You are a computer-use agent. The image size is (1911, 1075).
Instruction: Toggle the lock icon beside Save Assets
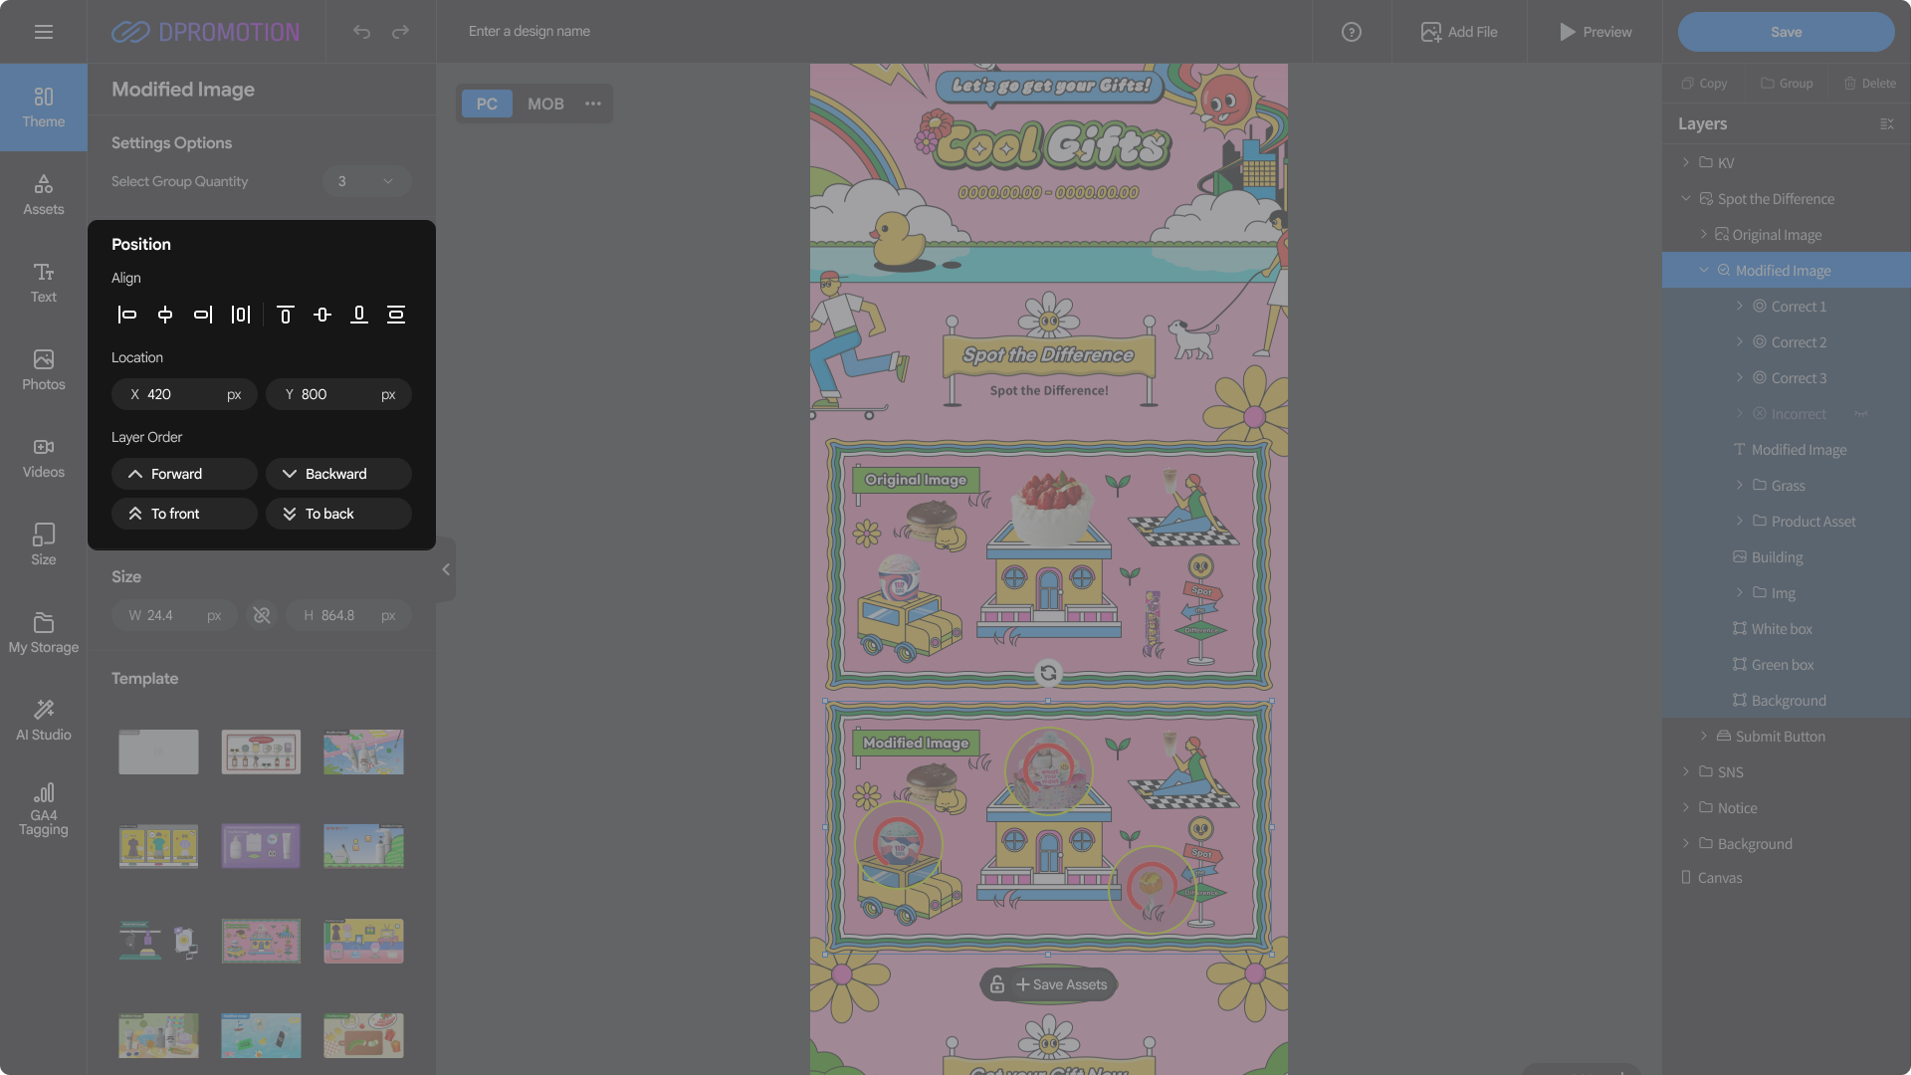tap(997, 984)
